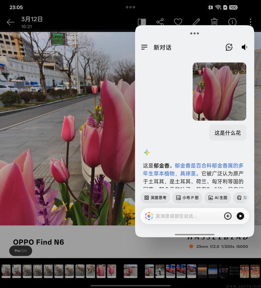Start a new chat with plus-bubble icon

[229, 47]
